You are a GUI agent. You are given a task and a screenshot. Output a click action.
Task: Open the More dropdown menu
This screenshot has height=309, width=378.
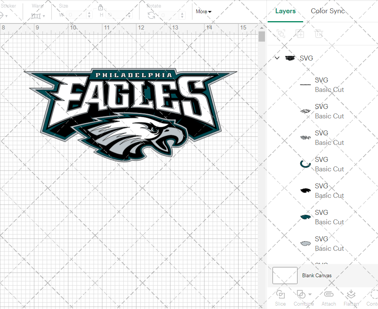[x=203, y=12]
